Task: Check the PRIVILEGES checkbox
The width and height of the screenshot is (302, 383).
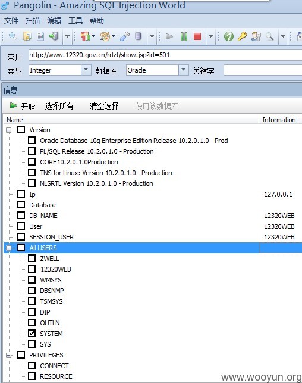Action: pos(21,355)
